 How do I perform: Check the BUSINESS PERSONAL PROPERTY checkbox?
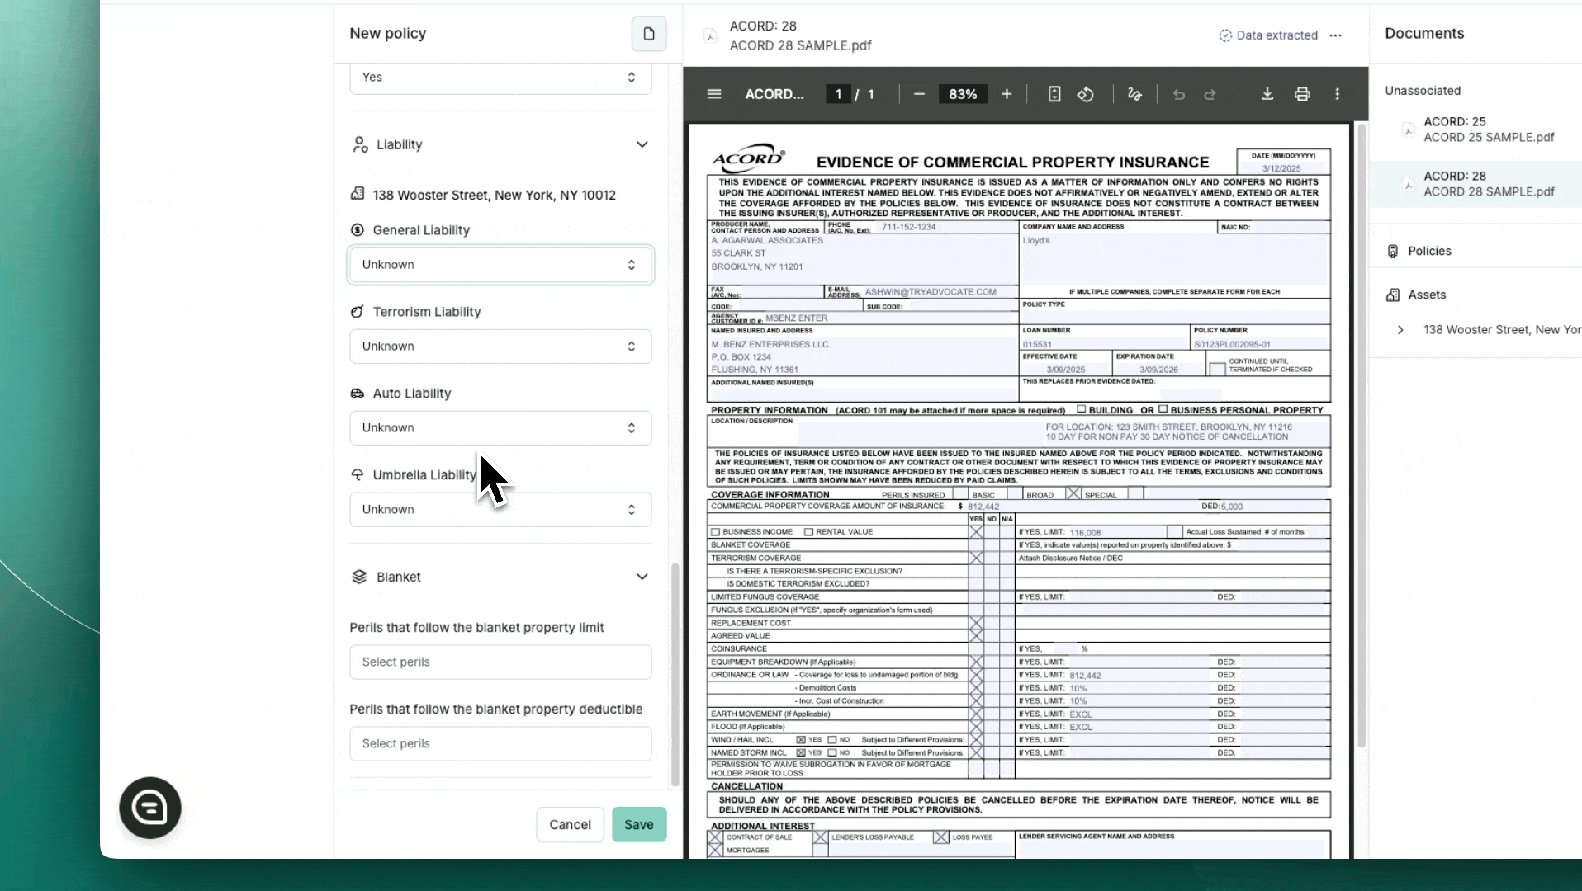pos(1163,409)
